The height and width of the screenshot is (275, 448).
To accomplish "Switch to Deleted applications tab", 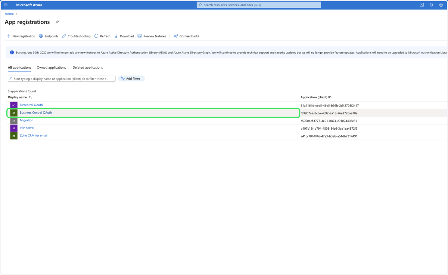I will (x=88, y=68).
